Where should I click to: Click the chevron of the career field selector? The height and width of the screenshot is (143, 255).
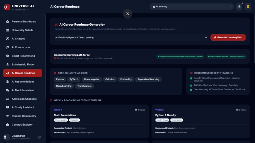(x=206, y=38)
